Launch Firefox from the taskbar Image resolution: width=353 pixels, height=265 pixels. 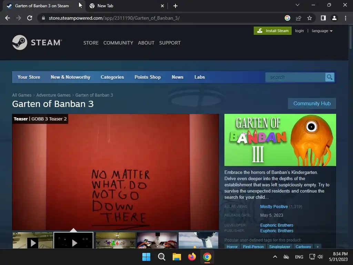[192, 257]
